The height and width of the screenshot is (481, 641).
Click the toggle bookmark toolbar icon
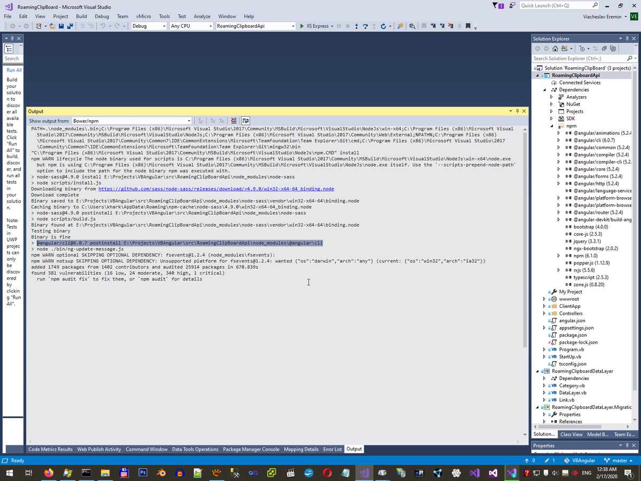click(x=425, y=26)
